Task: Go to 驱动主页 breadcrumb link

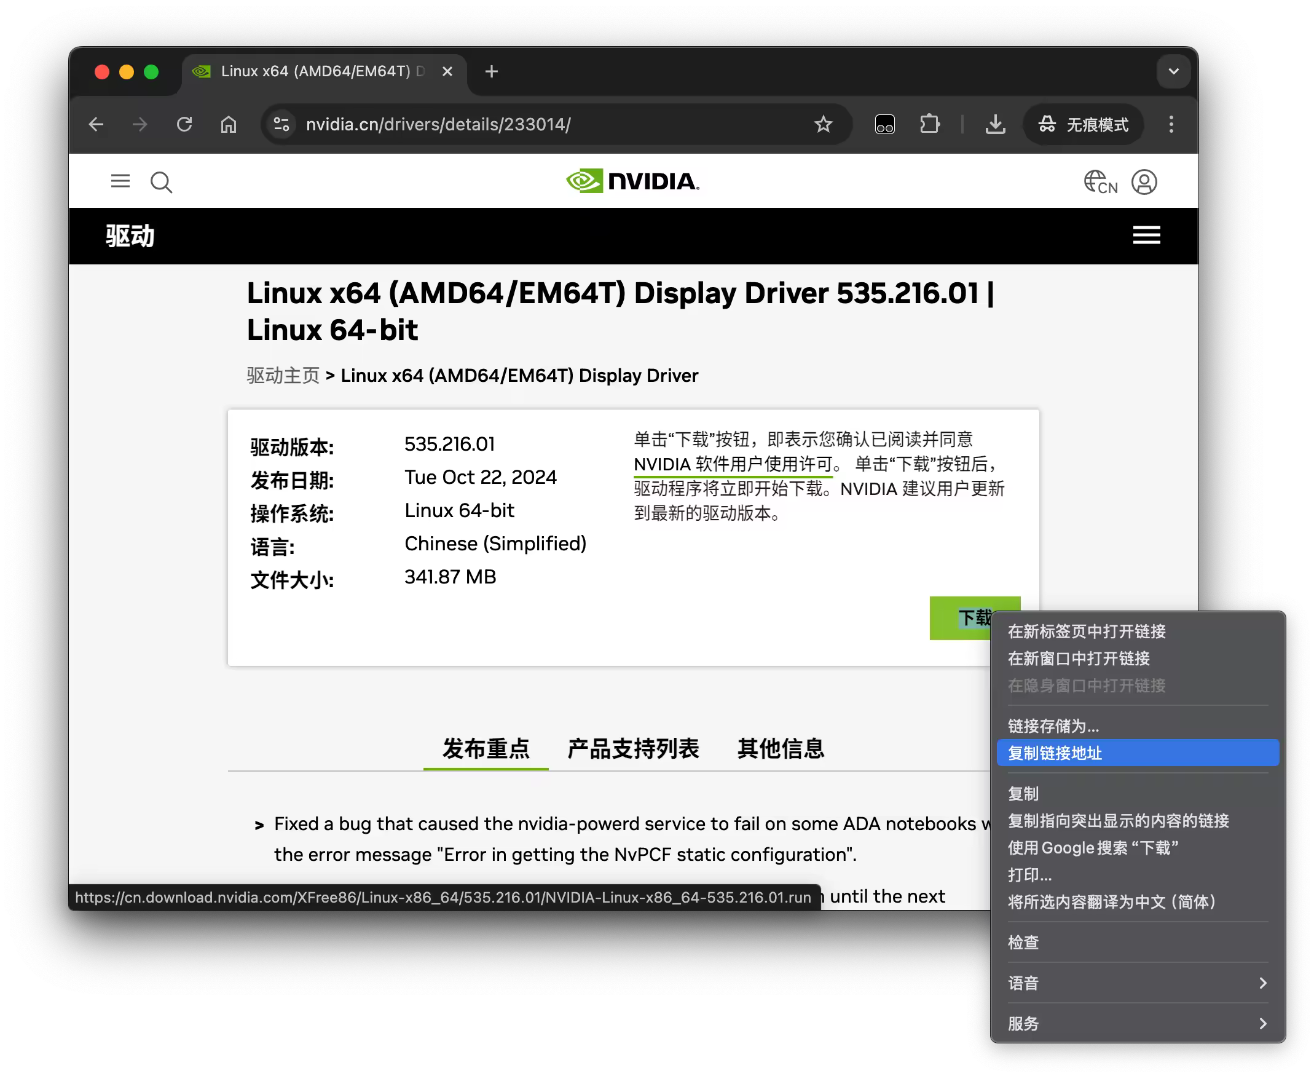Action: coord(283,376)
